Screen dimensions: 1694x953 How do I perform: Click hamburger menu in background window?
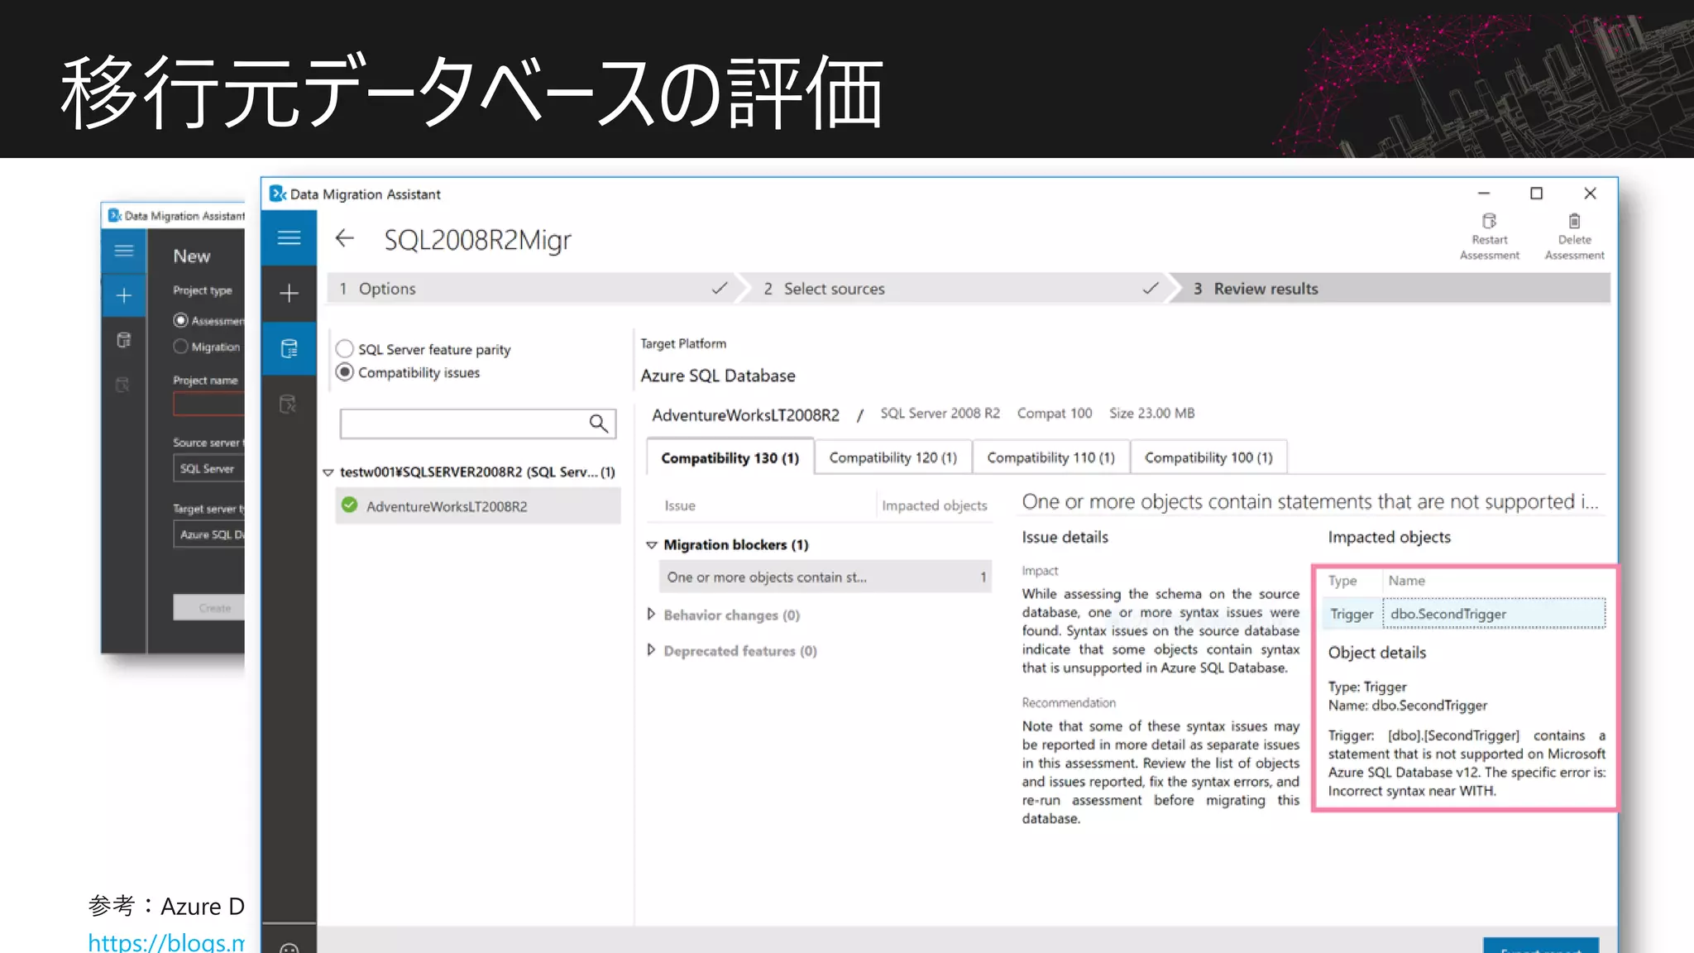pyautogui.click(x=124, y=251)
